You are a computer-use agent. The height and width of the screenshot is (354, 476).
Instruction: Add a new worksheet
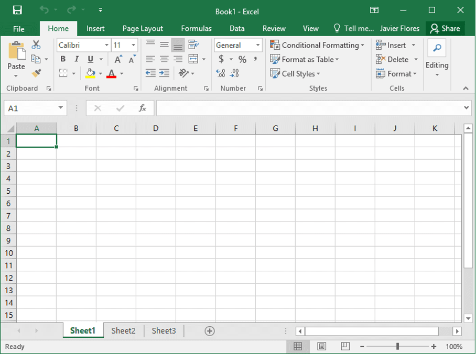[209, 330]
